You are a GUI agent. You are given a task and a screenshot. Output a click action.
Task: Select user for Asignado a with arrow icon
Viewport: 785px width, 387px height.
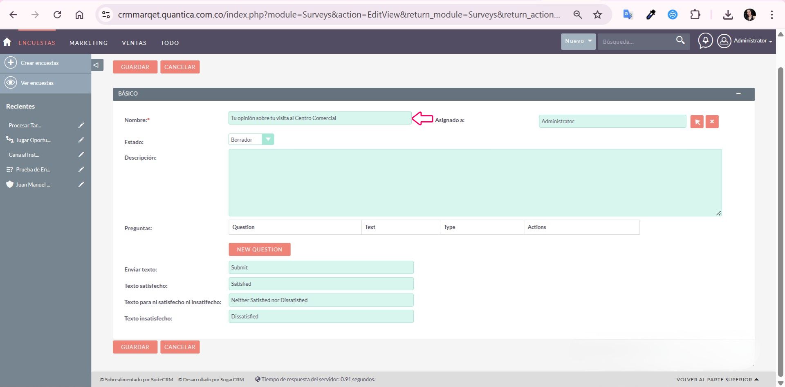coord(697,122)
